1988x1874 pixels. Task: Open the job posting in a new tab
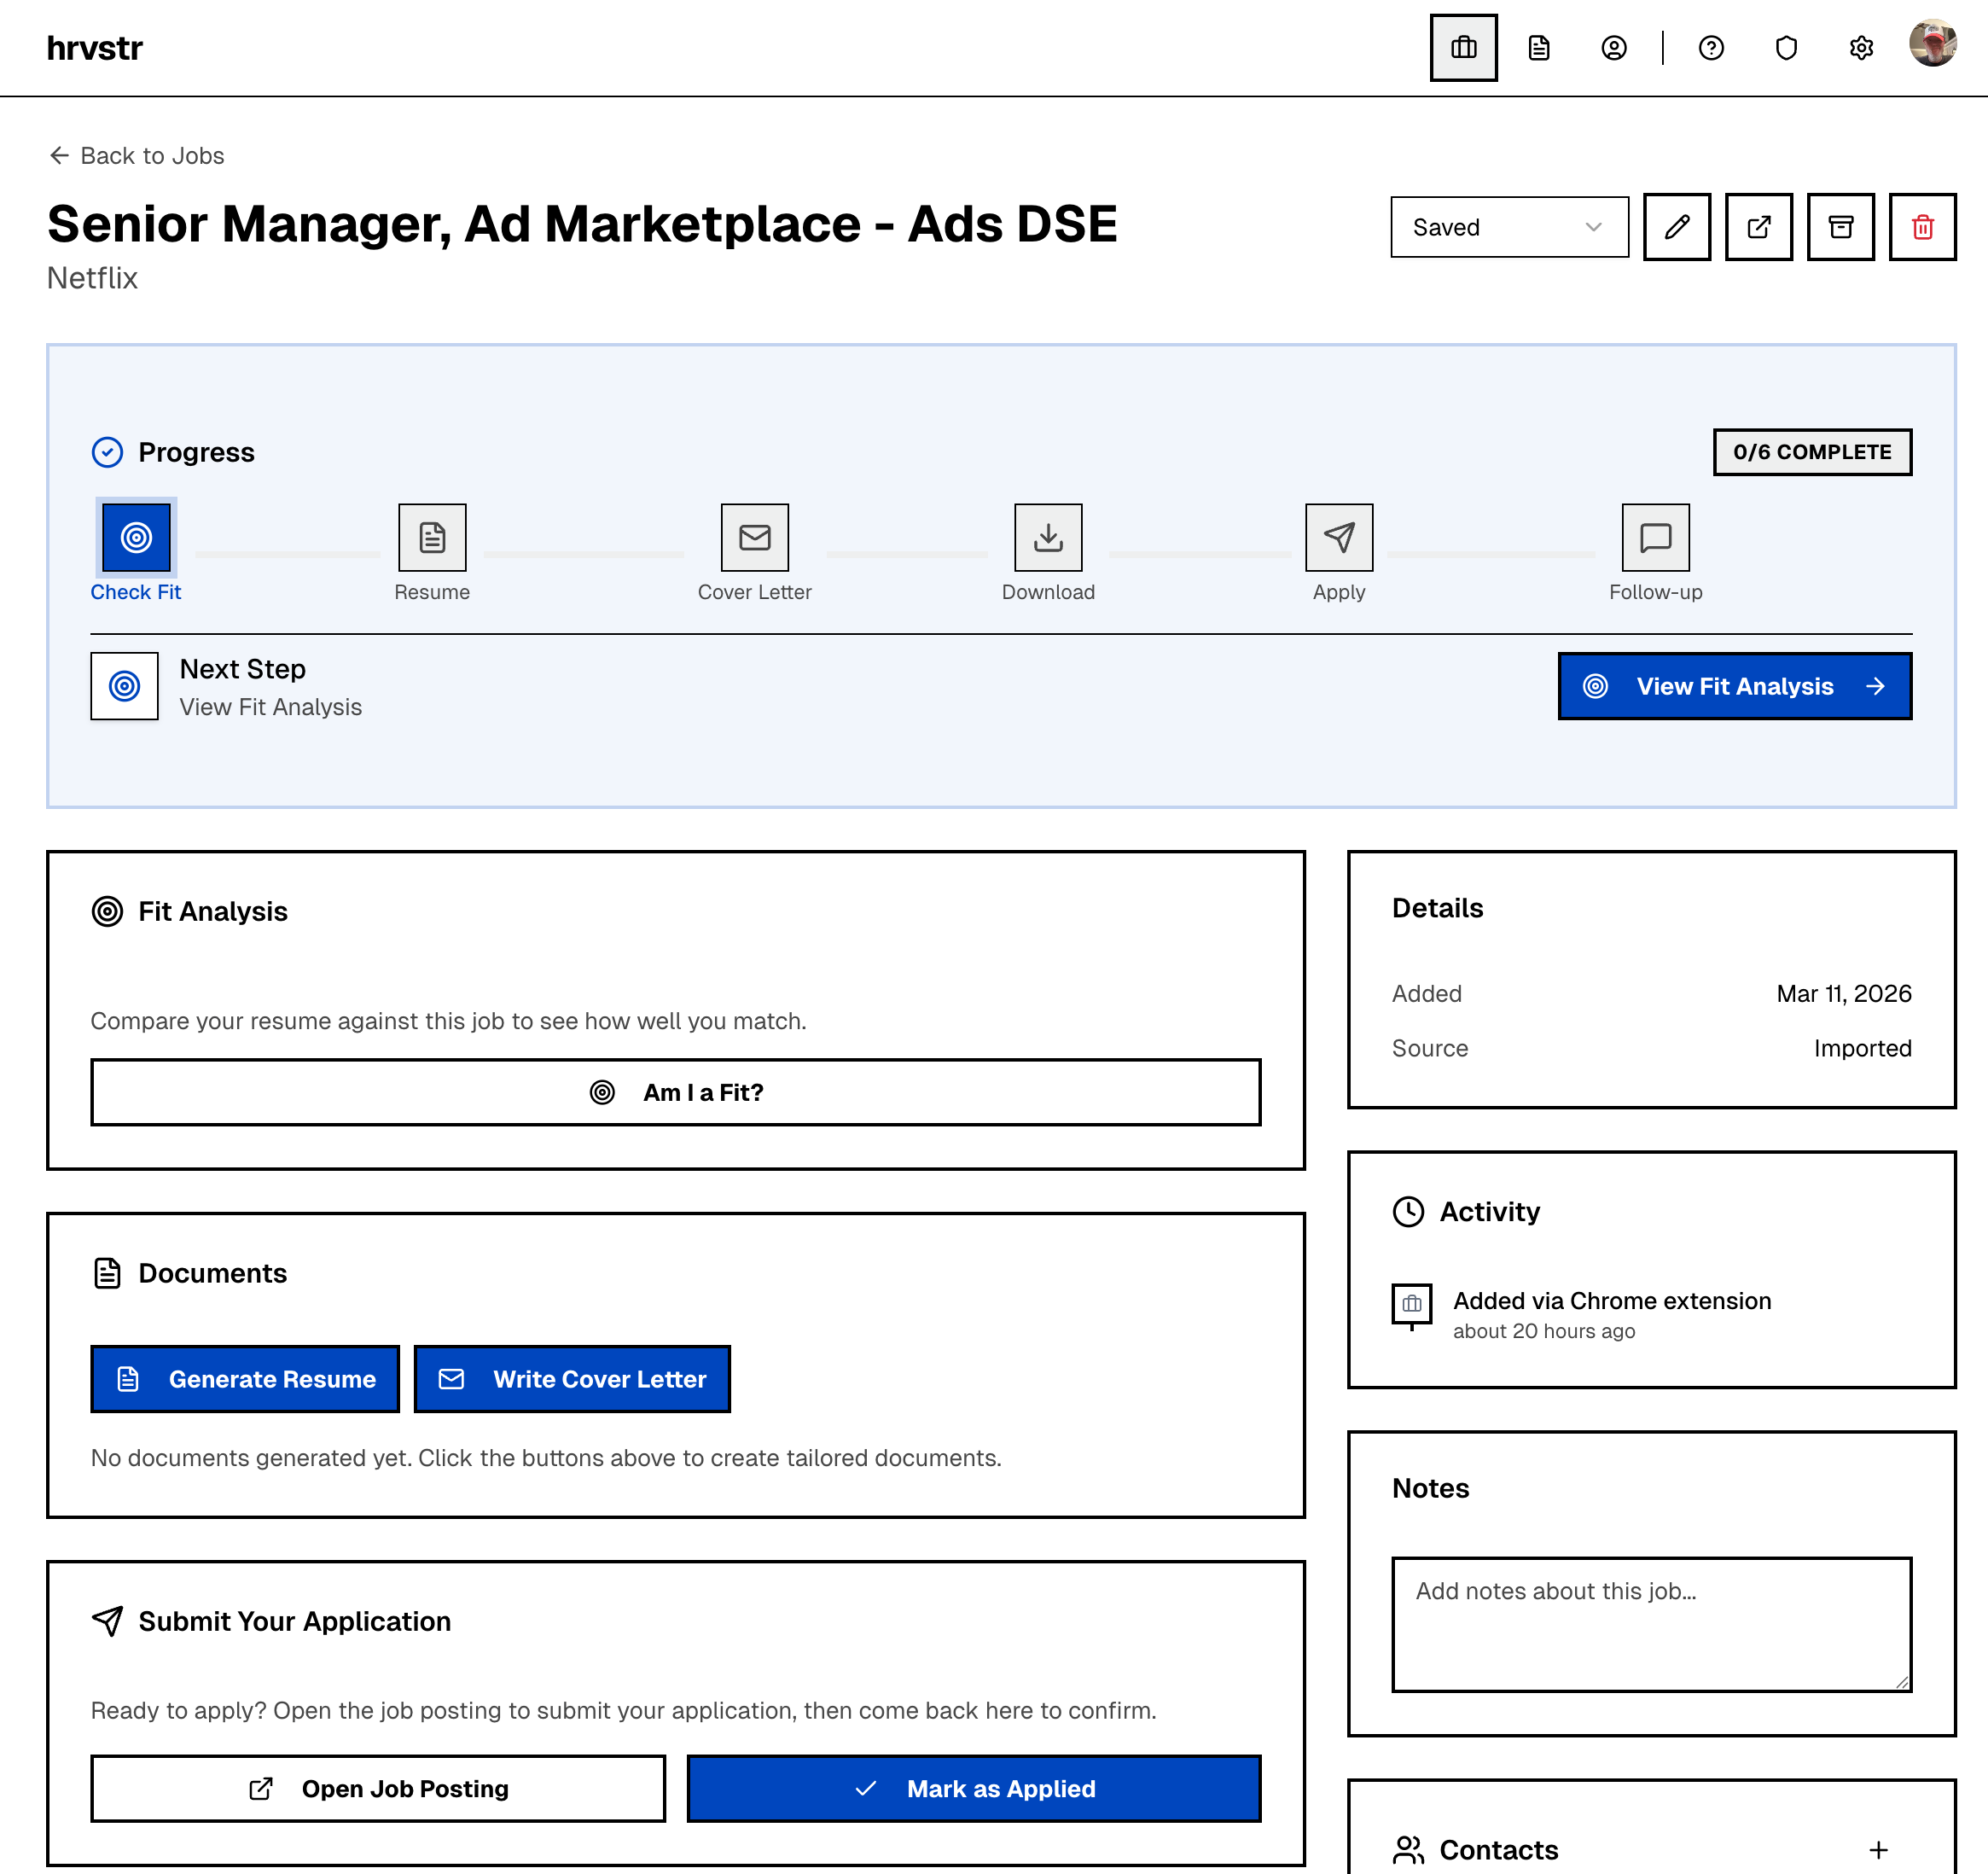[x=378, y=1789]
